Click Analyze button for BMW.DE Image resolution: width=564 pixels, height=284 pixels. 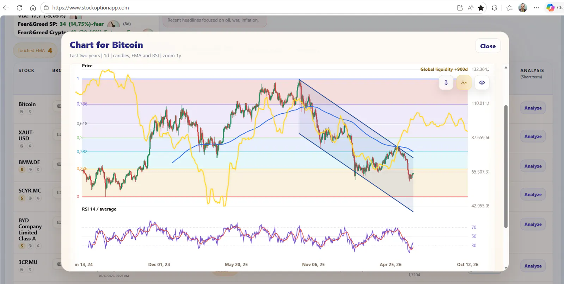coord(533,166)
